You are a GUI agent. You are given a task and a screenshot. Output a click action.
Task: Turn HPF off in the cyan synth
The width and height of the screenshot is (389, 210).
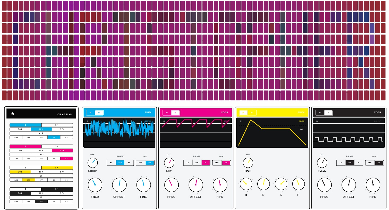pyautogui.click(x=141, y=163)
